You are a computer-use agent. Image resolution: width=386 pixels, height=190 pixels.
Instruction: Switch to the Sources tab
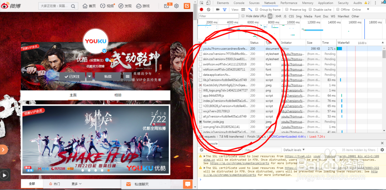coord(254,3)
